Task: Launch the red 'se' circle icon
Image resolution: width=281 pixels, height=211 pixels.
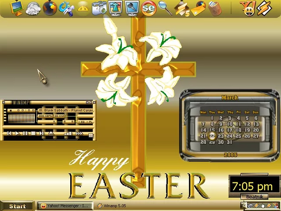Action: click(148, 8)
